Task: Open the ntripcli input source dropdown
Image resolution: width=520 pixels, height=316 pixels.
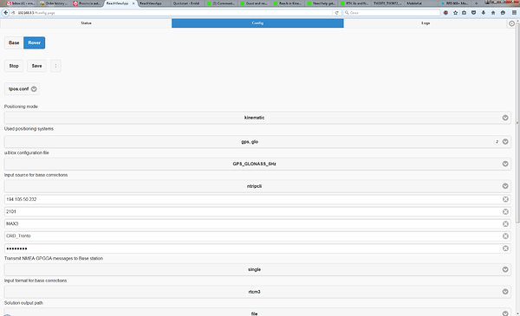Action: click(257, 186)
